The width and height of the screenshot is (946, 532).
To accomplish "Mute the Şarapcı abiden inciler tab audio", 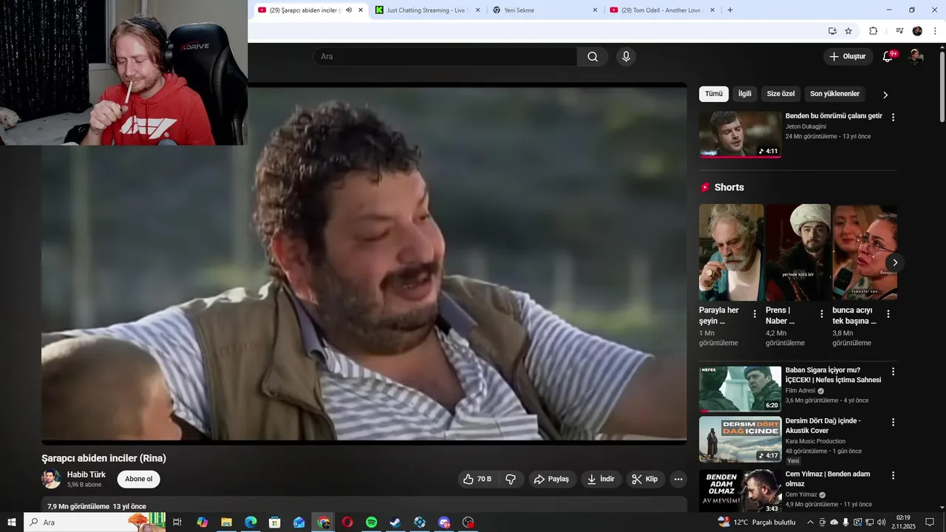I will pos(349,10).
